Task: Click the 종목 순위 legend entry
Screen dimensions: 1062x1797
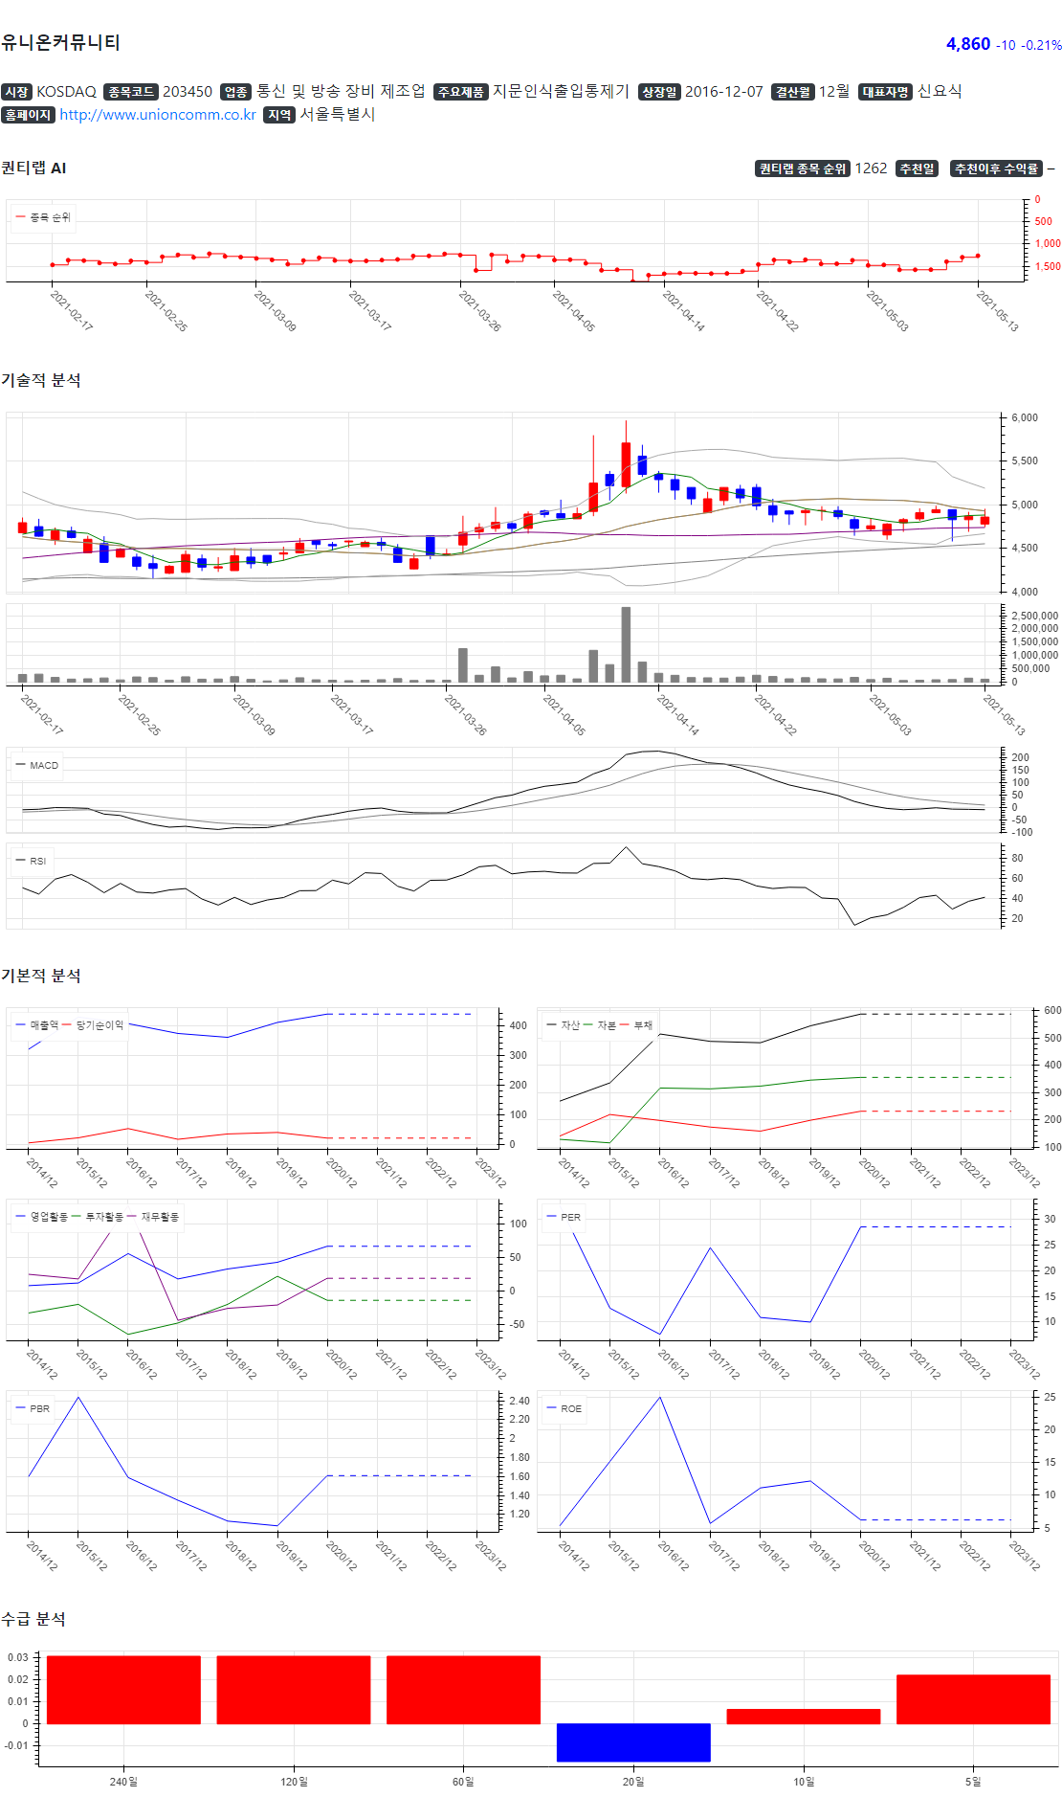Action: [43, 217]
